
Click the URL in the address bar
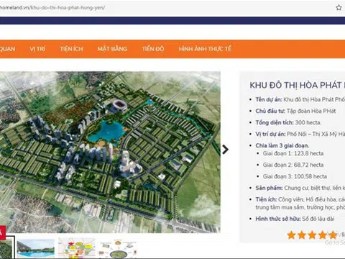tap(52, 8)
